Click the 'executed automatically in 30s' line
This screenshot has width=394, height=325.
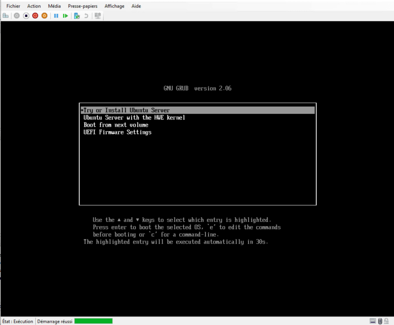(176, 242)
